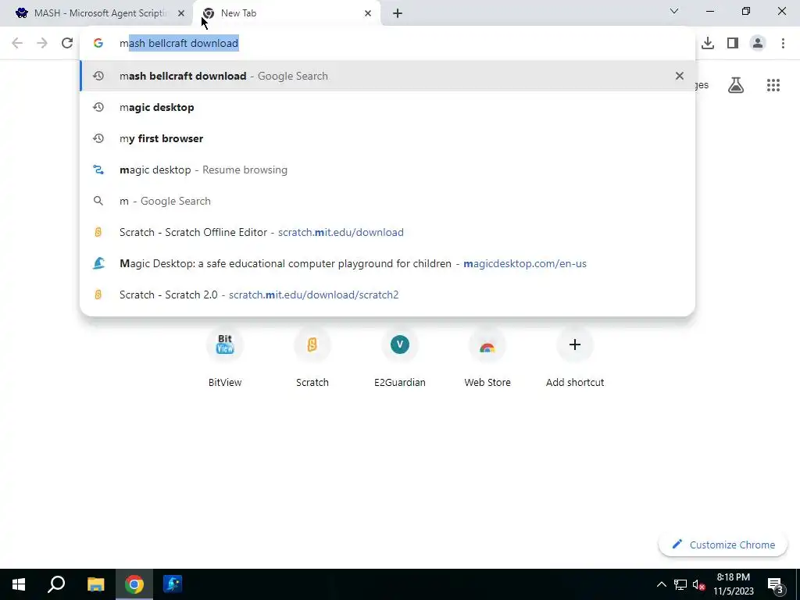Select the 'm - Google Search' suggestion
Screen dimensions: 800x600
(x=387, y=201)
